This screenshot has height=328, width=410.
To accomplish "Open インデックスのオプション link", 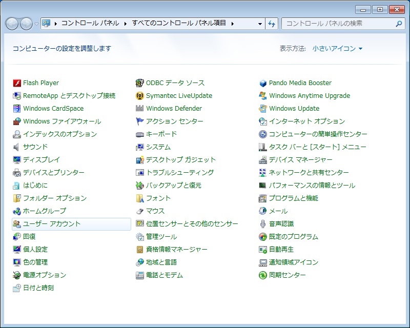I will (60, 134).
